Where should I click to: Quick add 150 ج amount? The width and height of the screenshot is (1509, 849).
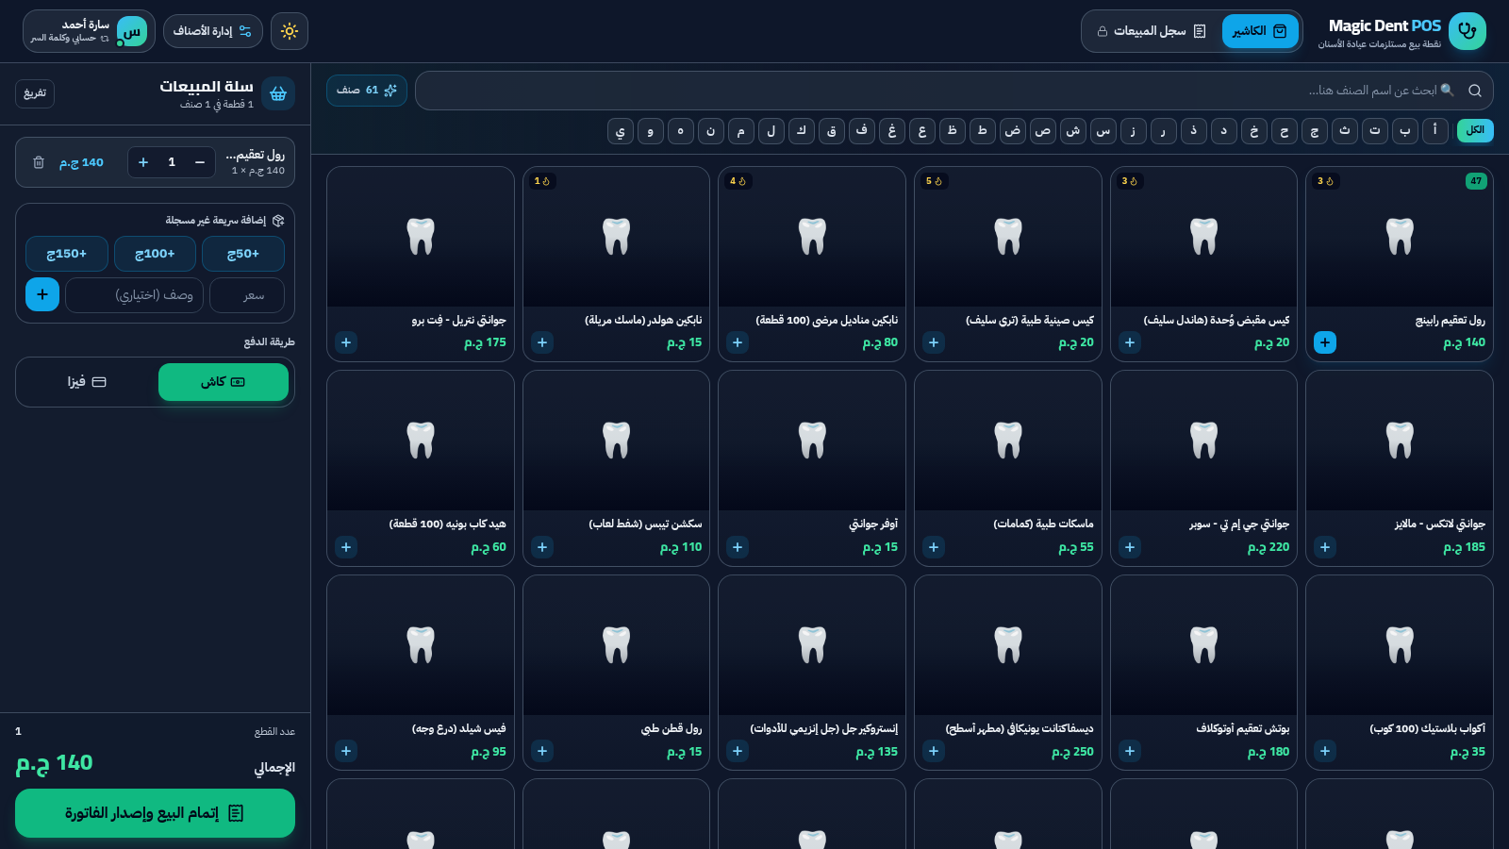67,254
